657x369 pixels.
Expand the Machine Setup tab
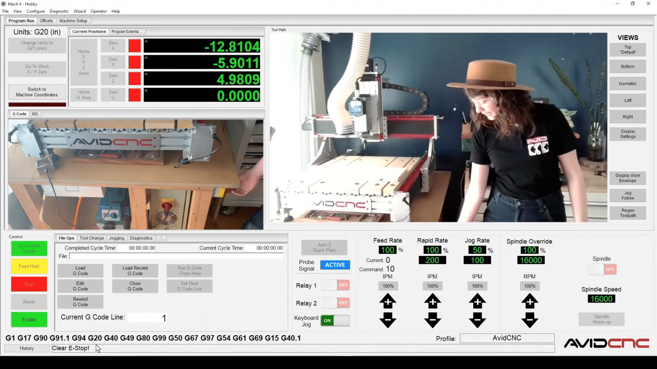tap(73, 20)
